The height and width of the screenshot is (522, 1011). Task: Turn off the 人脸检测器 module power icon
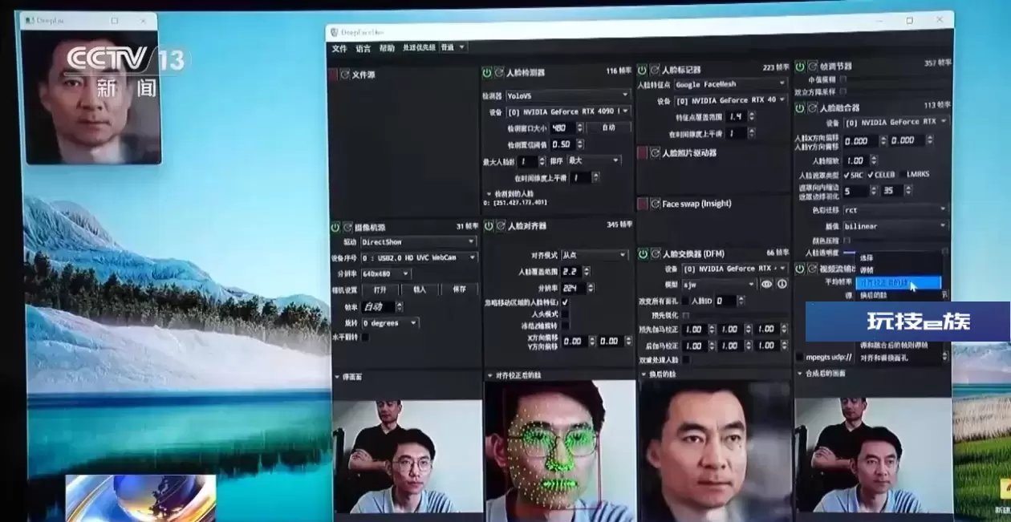(x=487, y=72)
